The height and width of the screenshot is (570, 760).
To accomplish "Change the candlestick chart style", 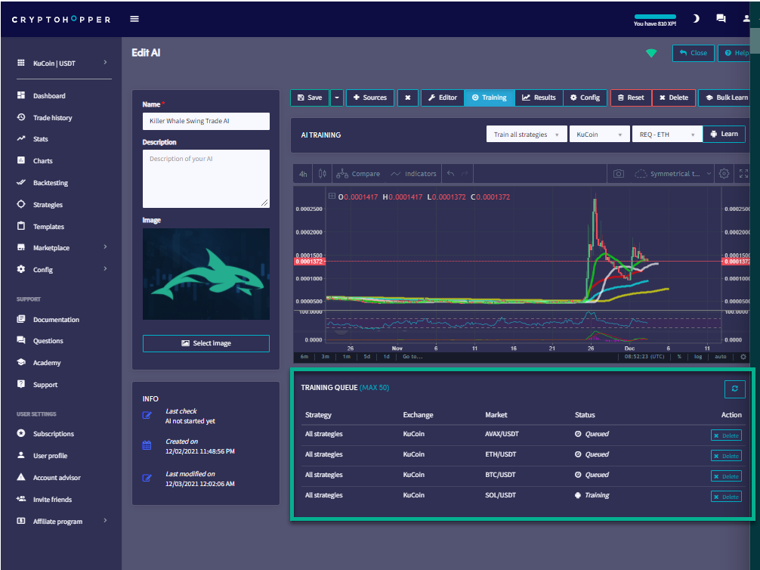I will coord(323,174).
